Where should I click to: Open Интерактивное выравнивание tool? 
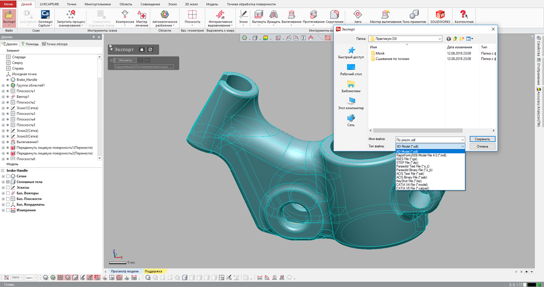tap(220, 18)
